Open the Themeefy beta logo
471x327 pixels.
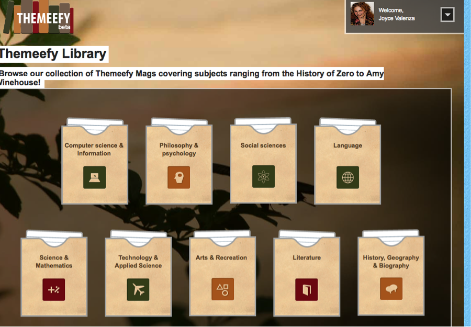coord(38,17)
